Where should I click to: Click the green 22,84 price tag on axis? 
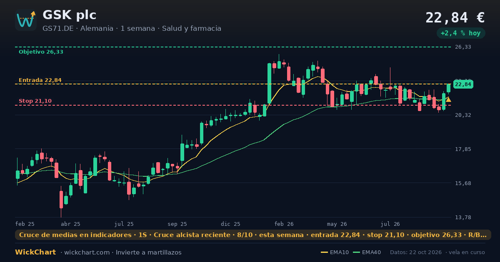click(463, 84)
